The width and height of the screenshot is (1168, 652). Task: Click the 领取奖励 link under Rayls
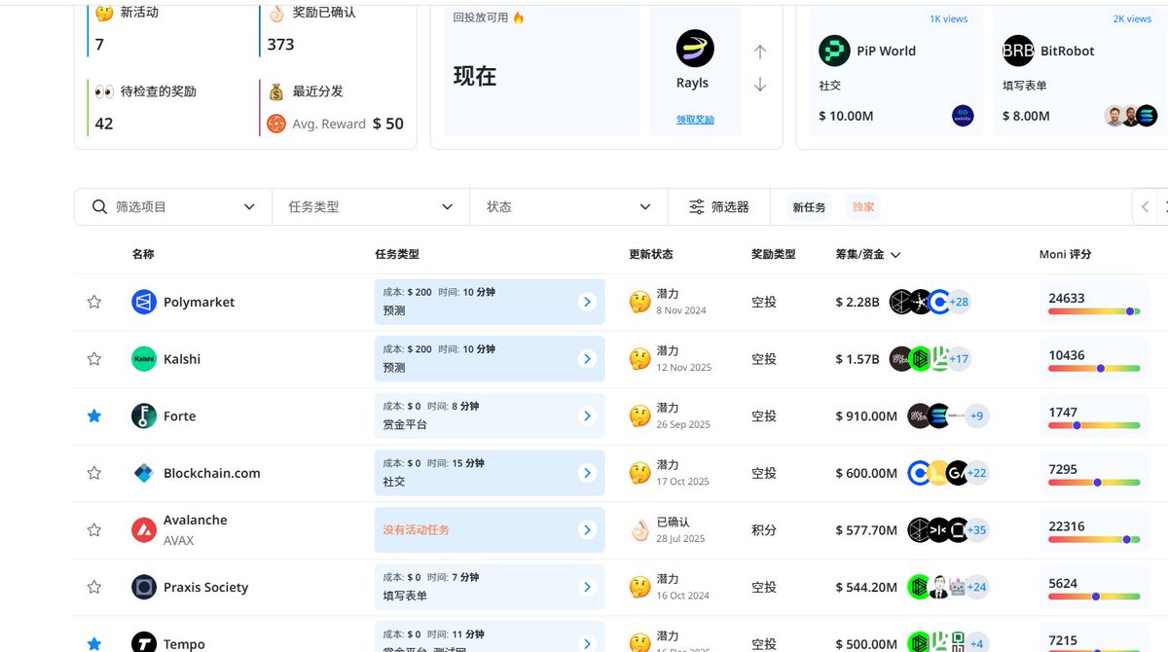pyautogui.click(x=695, y=119)
